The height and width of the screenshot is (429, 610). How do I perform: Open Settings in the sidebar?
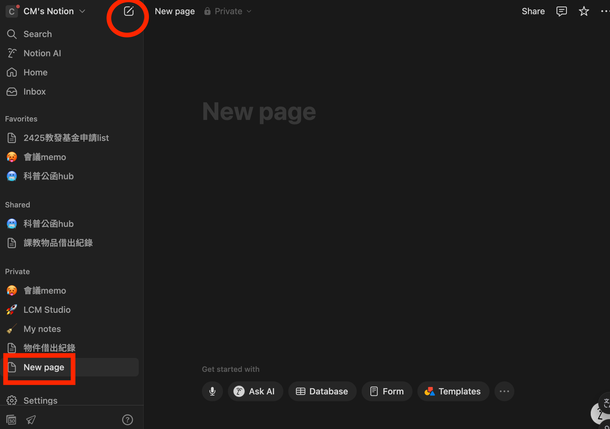tap(40, 401)
